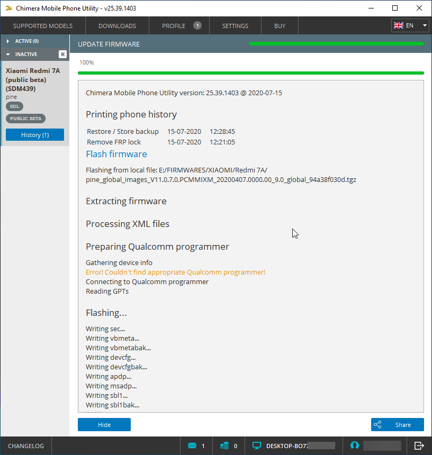This screenshot has height=455, width=432.
Task: Click the Update Firmware header progress bar
Action: click(x=336, y=44)
